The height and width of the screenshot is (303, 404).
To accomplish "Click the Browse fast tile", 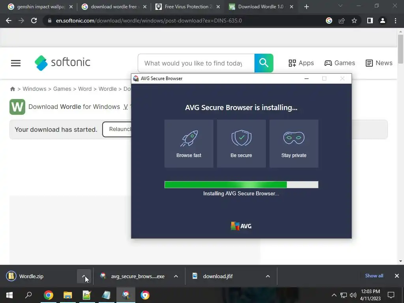I will pos(189,144).
